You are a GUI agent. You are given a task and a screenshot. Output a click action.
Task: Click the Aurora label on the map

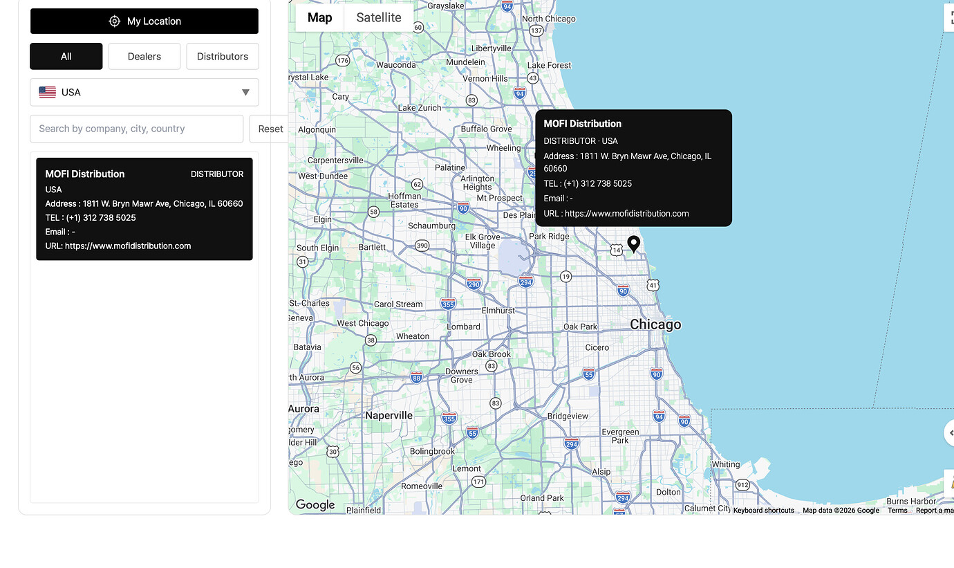pyautogui.click(x=303, y=408)
